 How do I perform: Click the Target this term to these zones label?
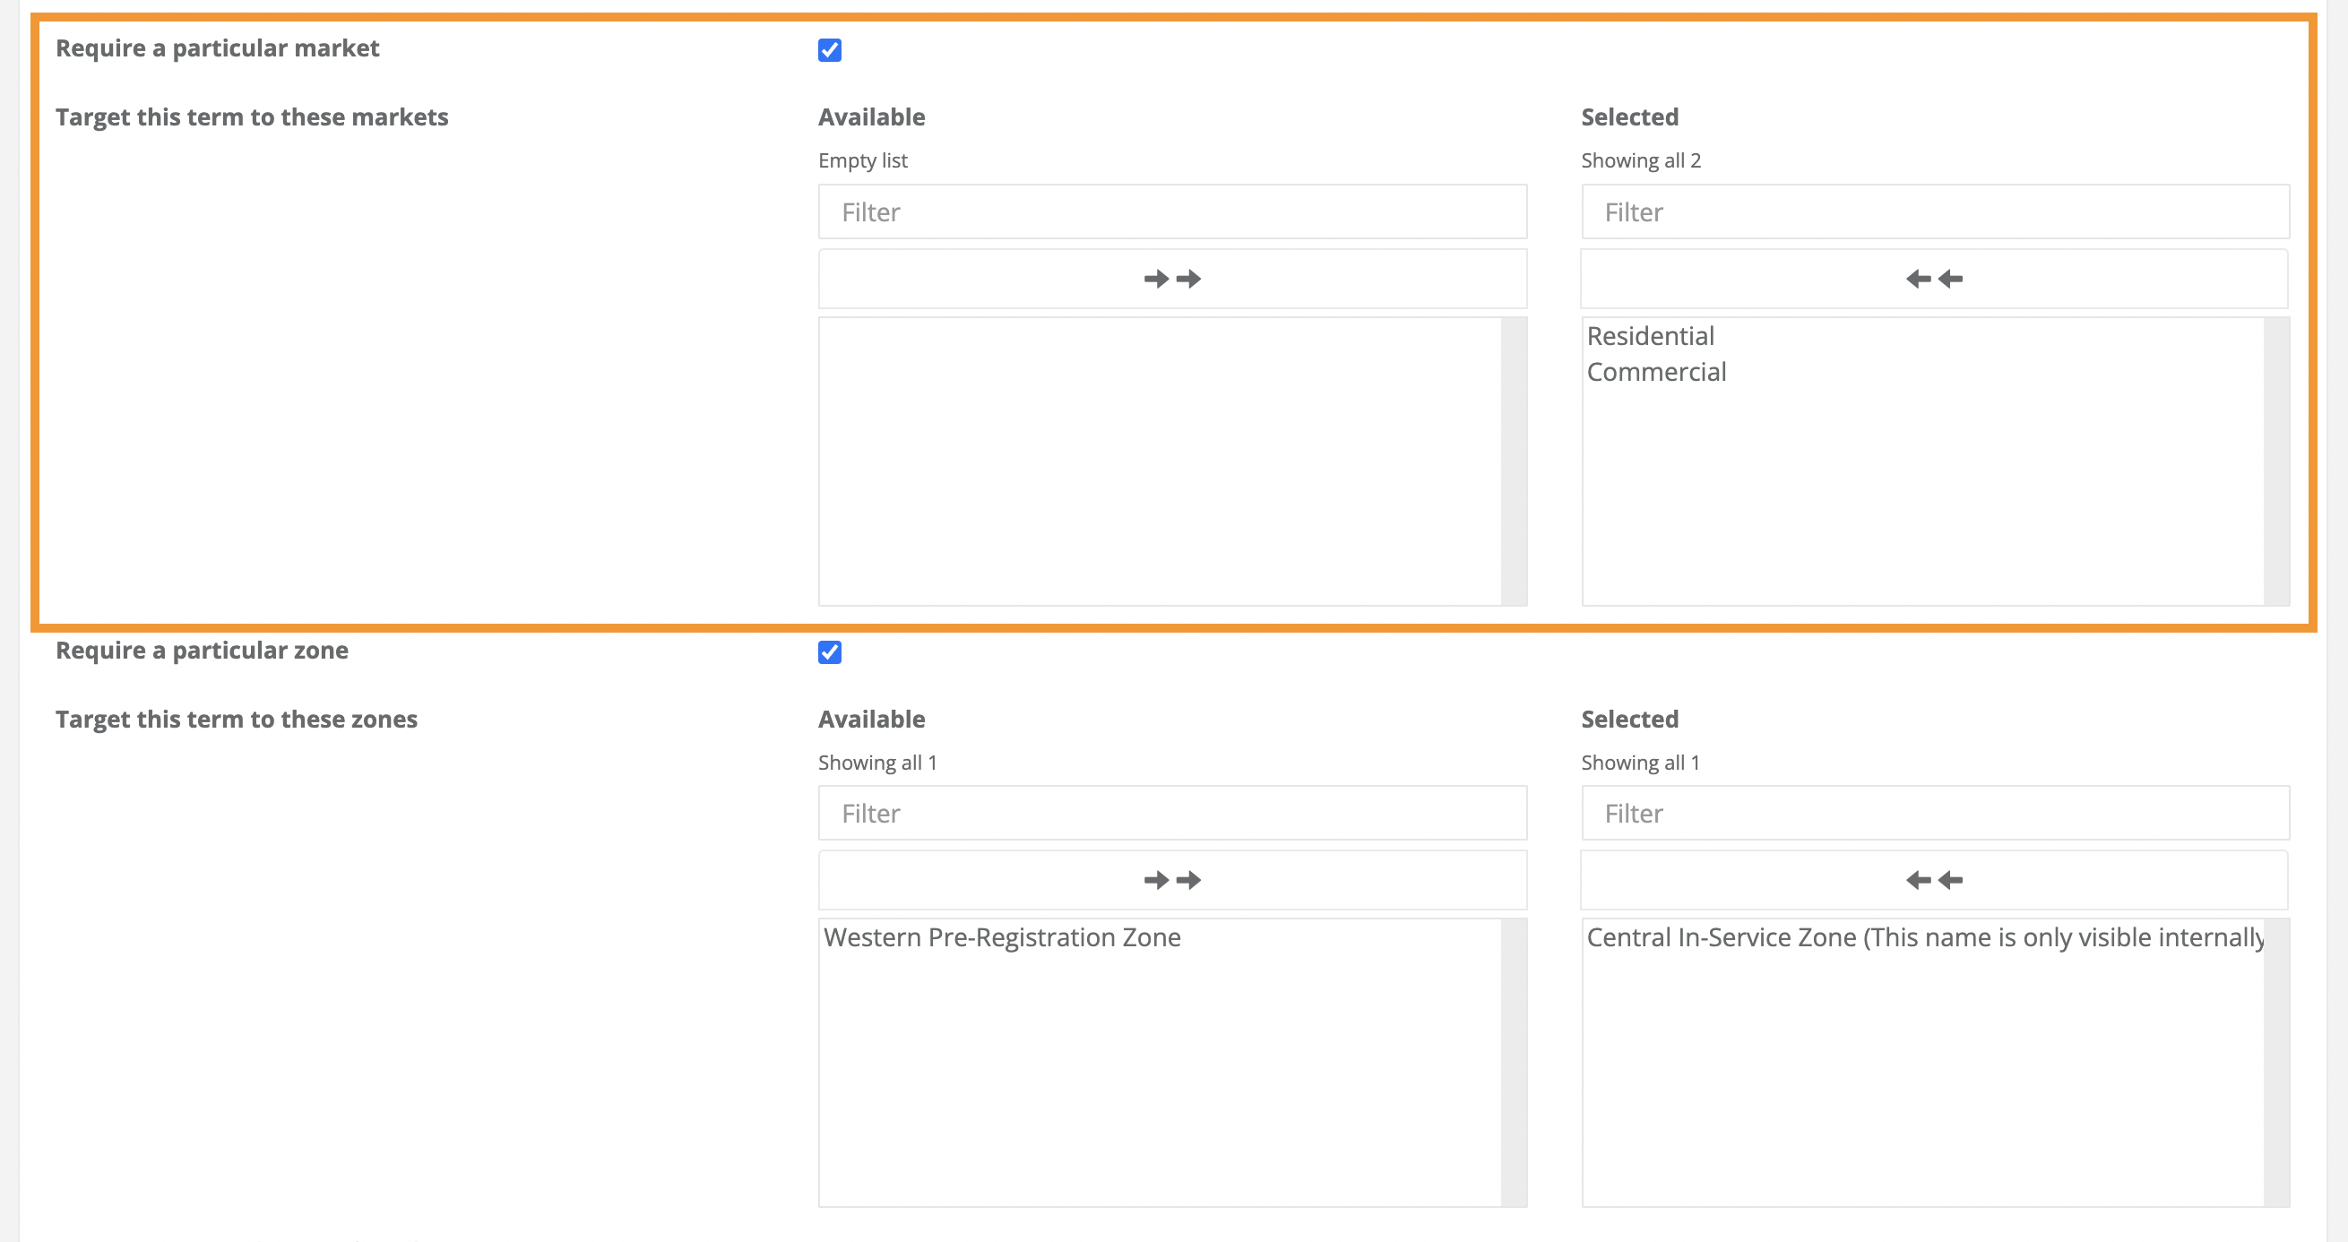pyautogui.click(x=236, y=720)
